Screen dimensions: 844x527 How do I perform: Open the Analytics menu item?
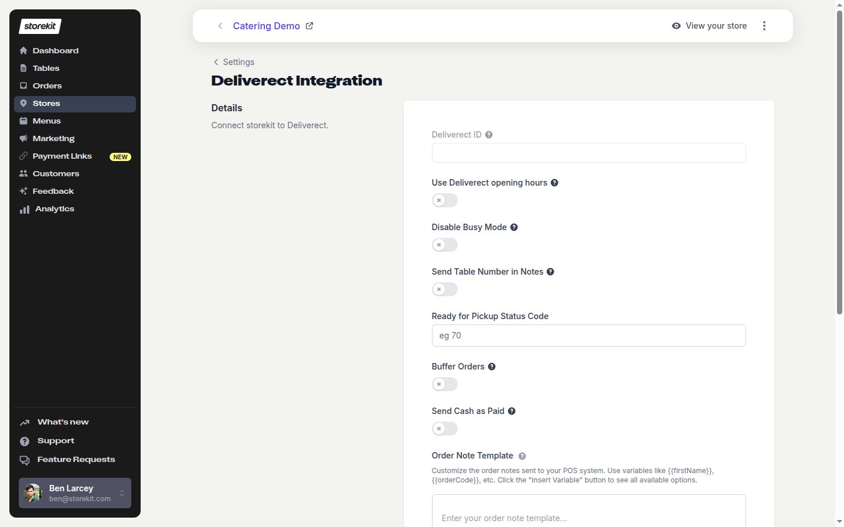75,209
